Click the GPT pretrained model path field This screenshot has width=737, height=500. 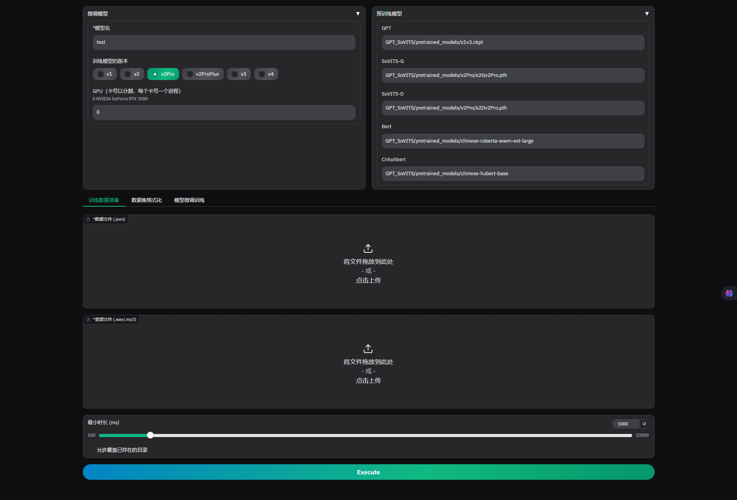pos(513,42)
